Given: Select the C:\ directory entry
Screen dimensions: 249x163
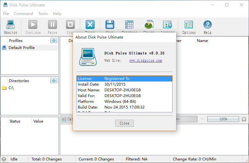Looking at the screenshot, I should tap(11, 88).
